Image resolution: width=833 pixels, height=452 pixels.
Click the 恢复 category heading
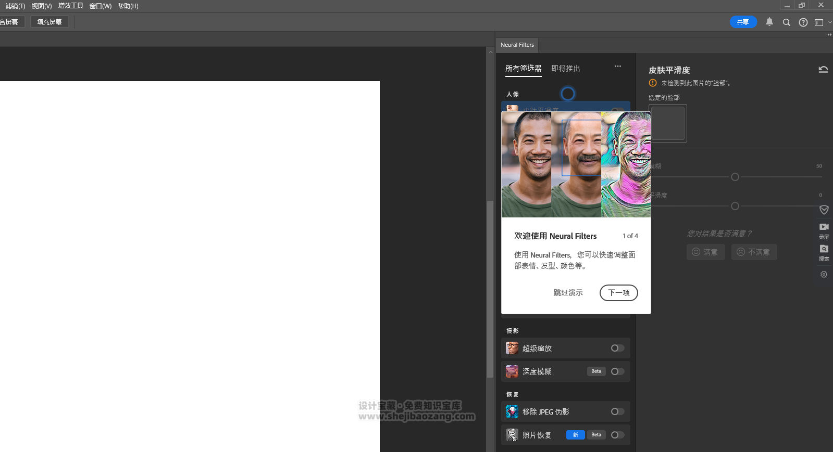(512, 394)
